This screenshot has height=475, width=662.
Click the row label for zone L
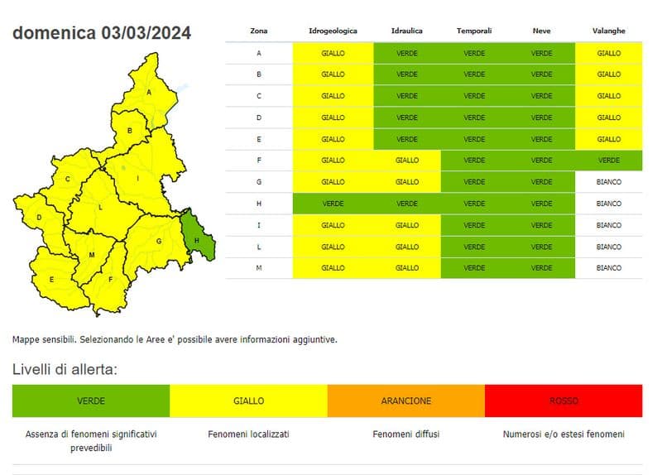click(x=258, y=247)
